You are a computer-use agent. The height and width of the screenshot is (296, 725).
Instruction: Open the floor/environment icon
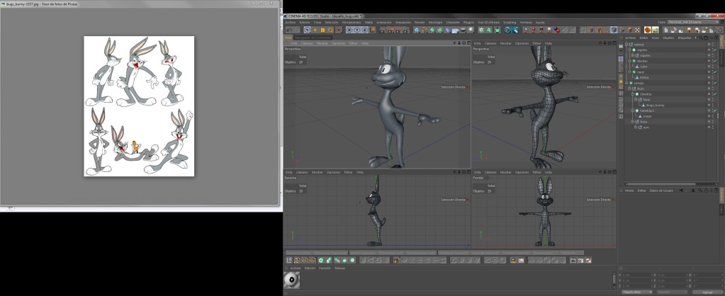point(454,30)
